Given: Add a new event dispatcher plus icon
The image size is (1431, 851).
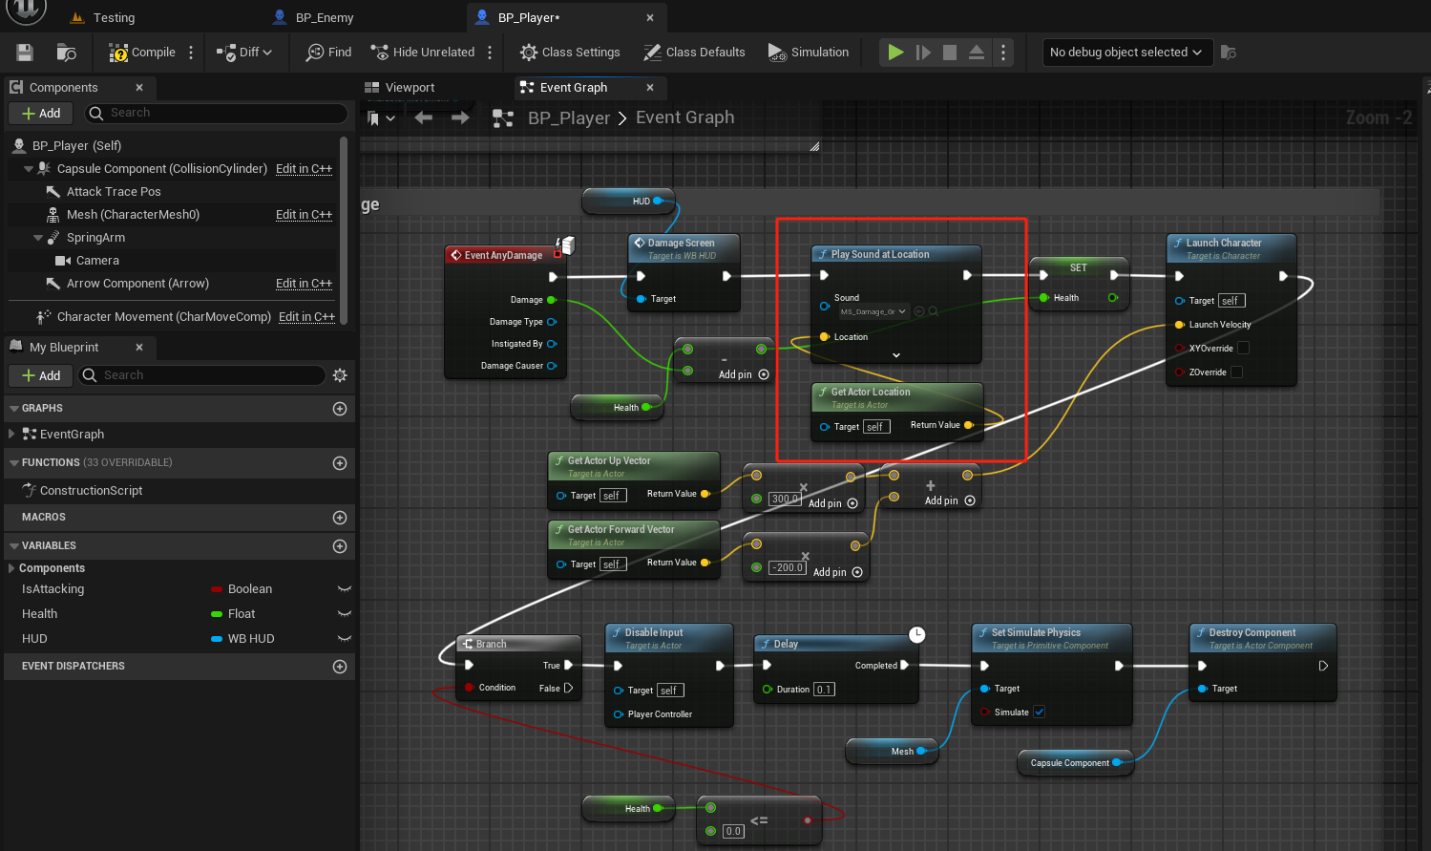Looking at the screenshot, I should click(x=340, y=667).
